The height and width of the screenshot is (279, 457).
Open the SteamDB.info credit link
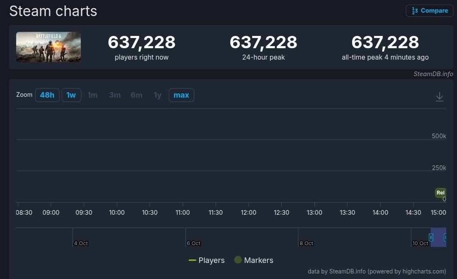point(433,74)
